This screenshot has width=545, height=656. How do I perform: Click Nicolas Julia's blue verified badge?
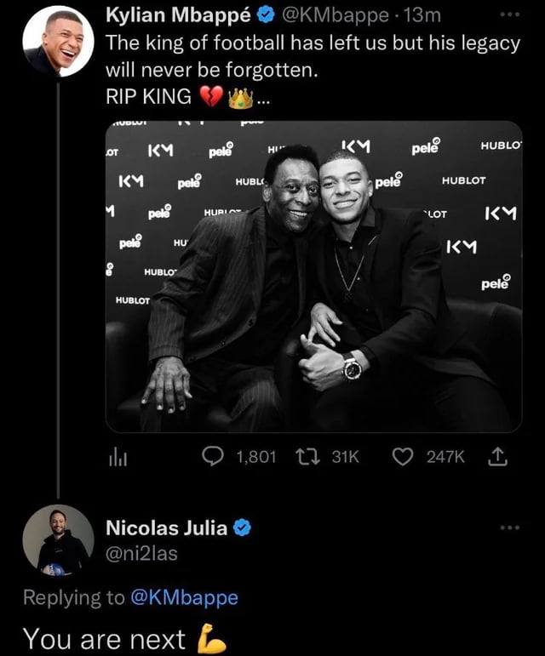coord(242,528)
